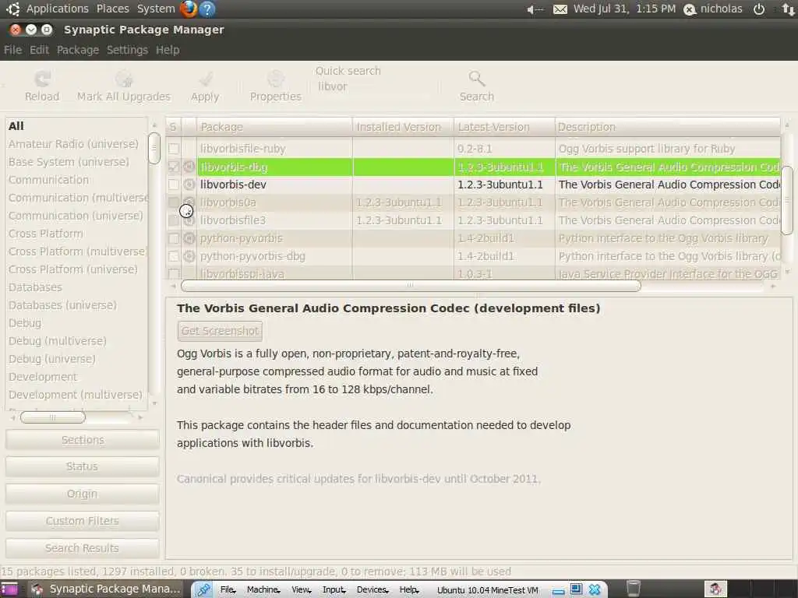Open the VirtualBox Devices dropdown menu
798x598 pixels.
coord(373,589)
